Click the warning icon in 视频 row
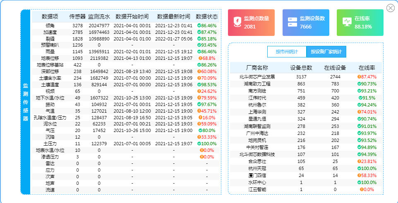Viewport: 398px width, 203px height. pyautogui.click(x=199, y=91)
